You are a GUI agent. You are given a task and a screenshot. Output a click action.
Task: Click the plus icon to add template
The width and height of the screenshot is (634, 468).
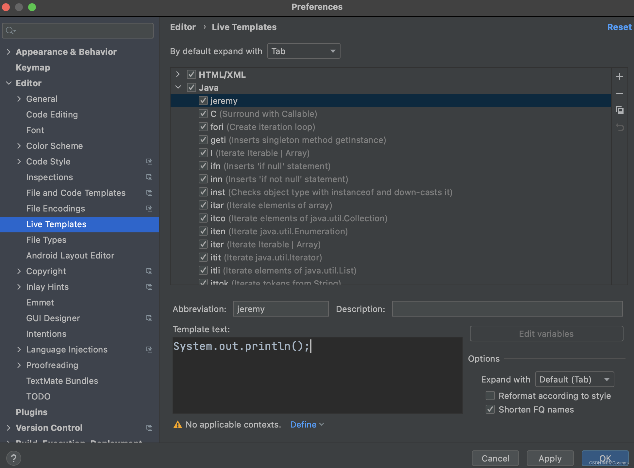pyautogui.click(x=619, y=76)
